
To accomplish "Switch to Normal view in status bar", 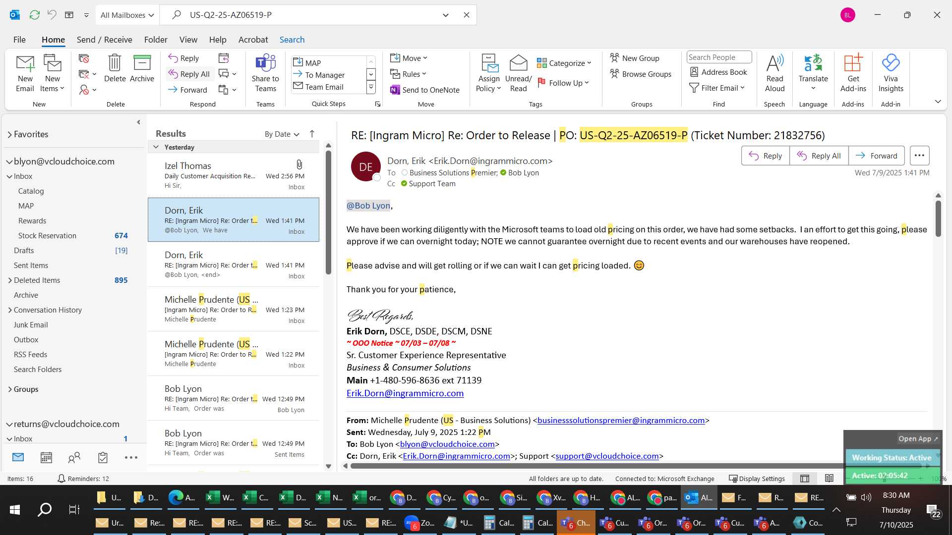I will pyautogui.click(x=805, y=479).
